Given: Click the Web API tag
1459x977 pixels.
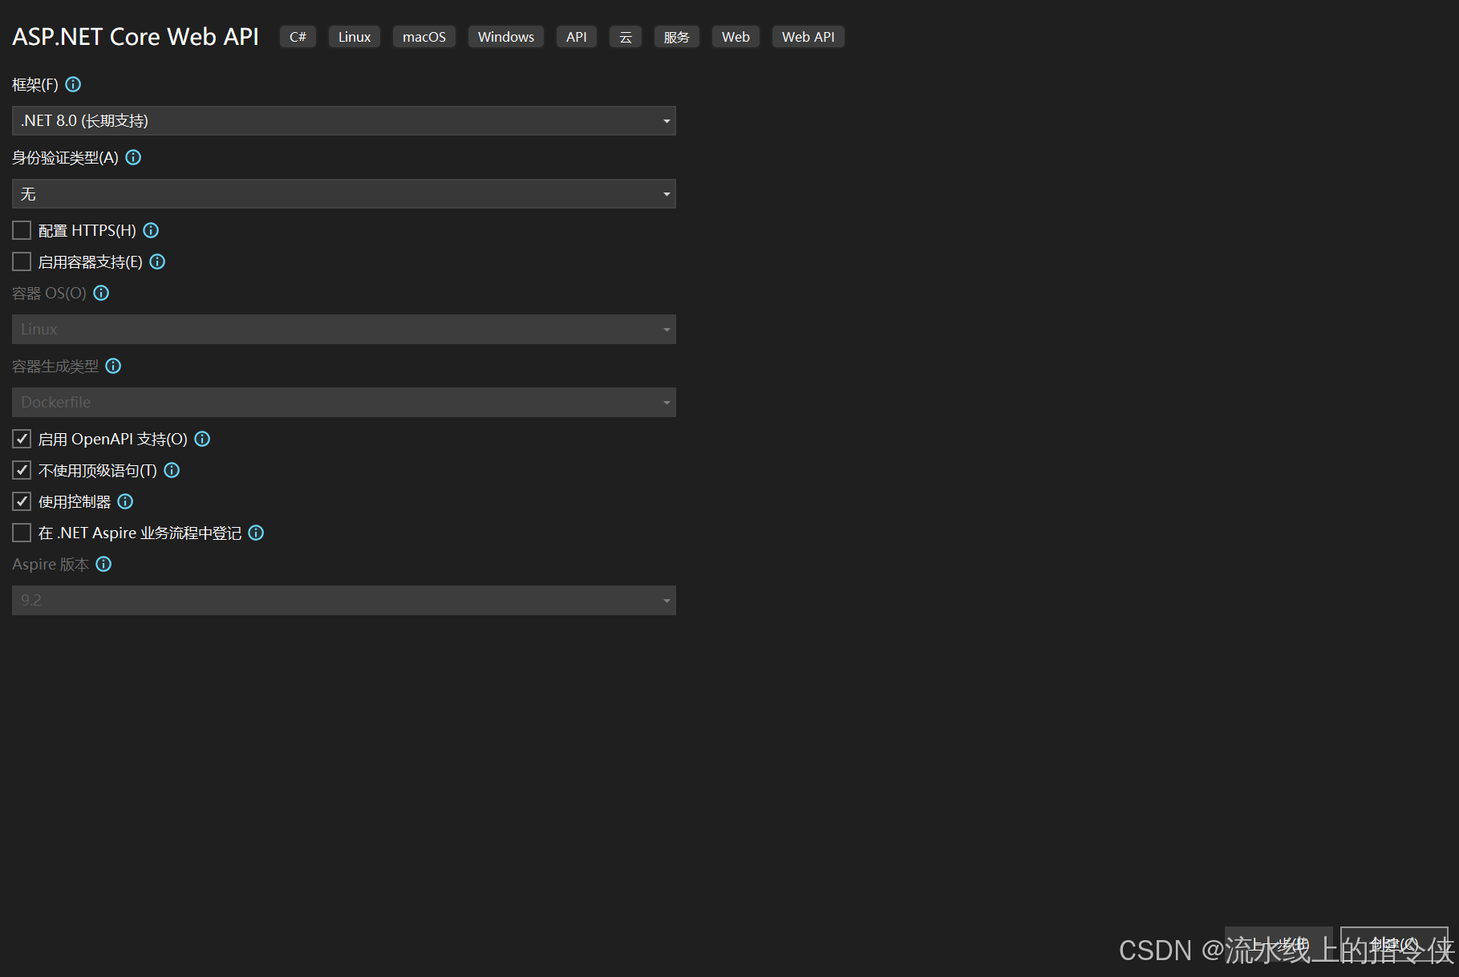Looking at the screenshot, I should (809, 37).
